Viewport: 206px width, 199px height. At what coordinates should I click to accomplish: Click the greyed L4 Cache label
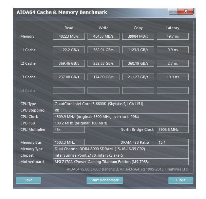[28, 91]
